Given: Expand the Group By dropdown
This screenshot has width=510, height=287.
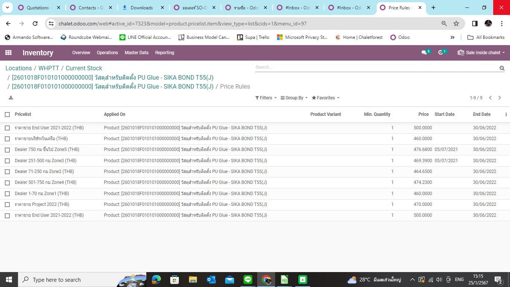Looking at the screenshot, I should [294, 98].
